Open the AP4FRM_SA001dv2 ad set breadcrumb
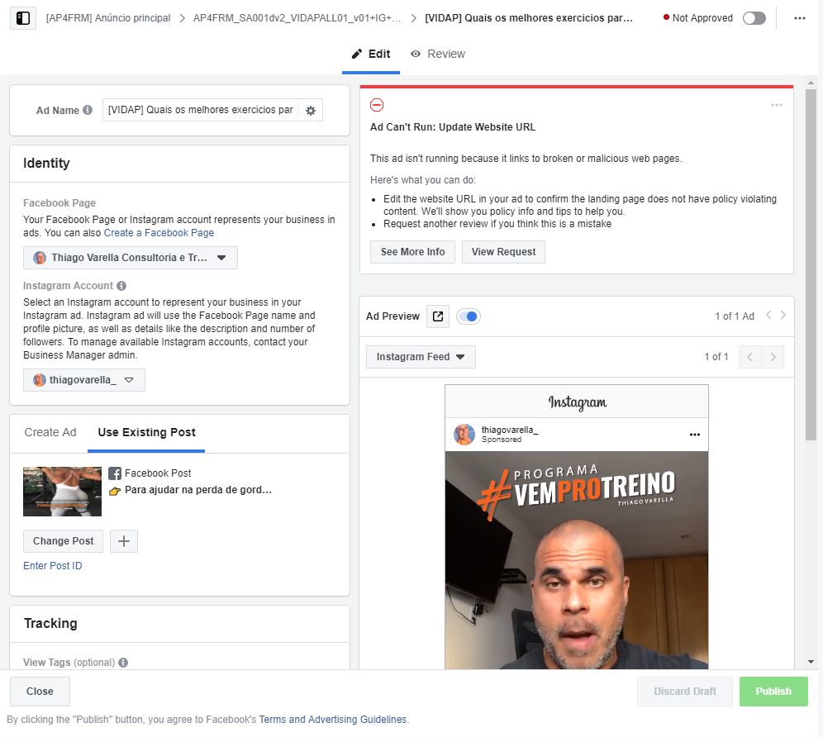This screenshot has width=823, height=737. point(297,18)
